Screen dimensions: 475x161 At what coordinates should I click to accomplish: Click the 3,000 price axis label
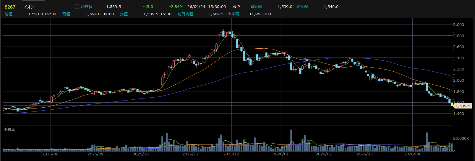(458, 24)
